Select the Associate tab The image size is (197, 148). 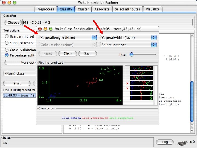point(102,9)
